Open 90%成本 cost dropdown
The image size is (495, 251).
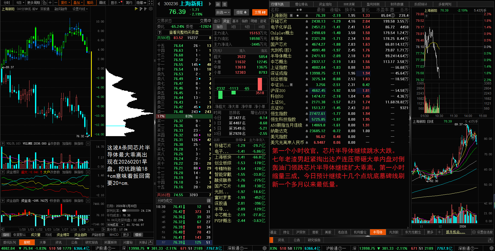tap(115, 225)
